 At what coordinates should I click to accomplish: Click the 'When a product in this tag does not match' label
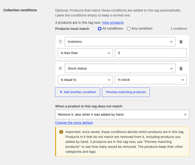coord(89,106)
